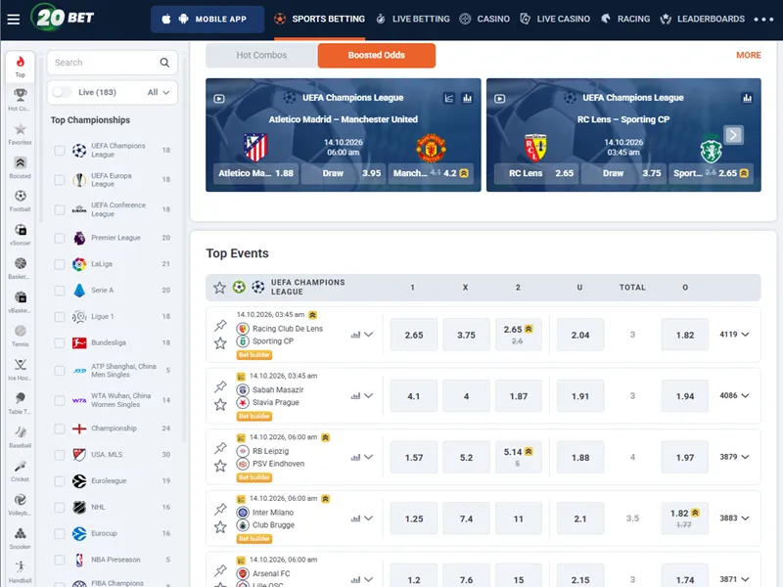Check the Bundesliga checkbox

click(x=60, y=343)
